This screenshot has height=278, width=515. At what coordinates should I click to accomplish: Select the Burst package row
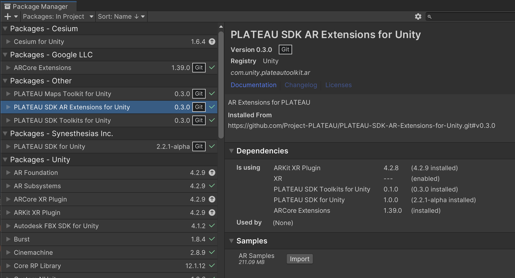109,239
